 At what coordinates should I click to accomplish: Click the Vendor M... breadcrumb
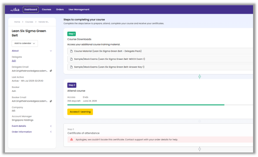[x=44, y=22]
